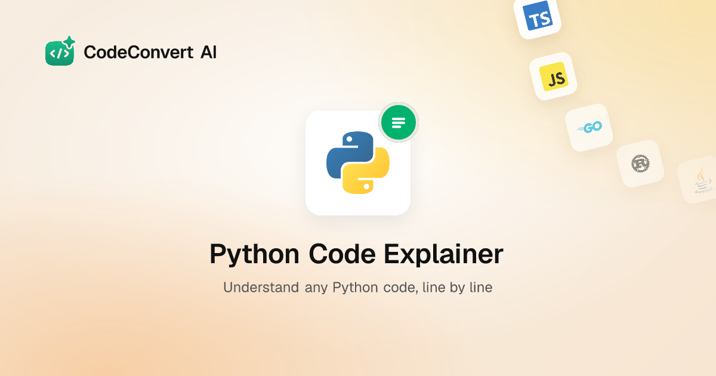Click the green text-lines explainer badge
716x376 pixels.
(x=399, y=123)
